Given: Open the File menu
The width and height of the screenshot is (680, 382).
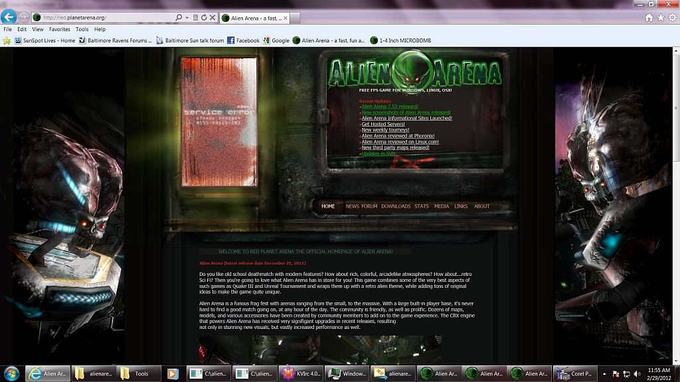Looking at the screenshot, I should click(x=7, y=29).
